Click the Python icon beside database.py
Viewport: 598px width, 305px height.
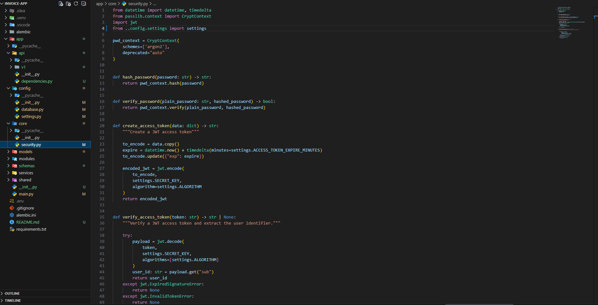tap(17, 109)
